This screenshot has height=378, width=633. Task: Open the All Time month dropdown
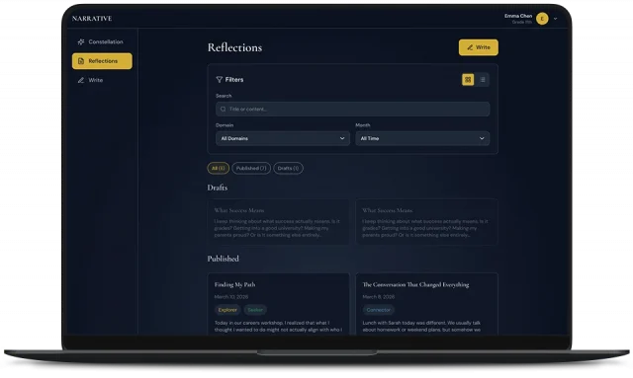tap(422, 138)
